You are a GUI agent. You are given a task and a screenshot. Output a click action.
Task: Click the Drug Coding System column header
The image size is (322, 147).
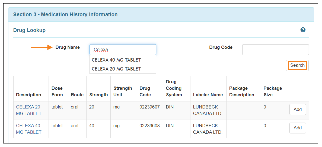pos(174,88)
